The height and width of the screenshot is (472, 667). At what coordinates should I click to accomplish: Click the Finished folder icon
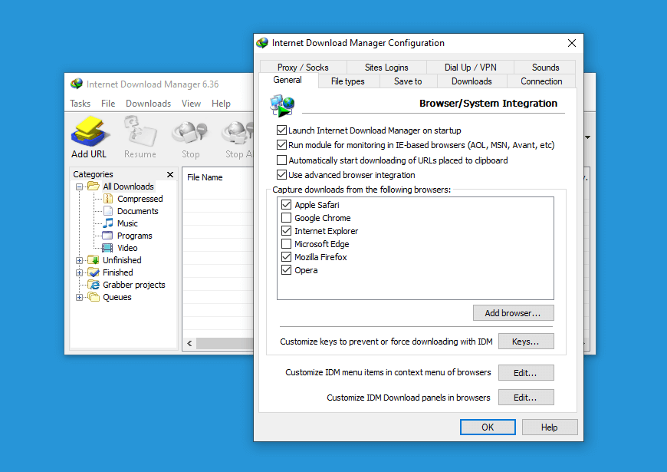click(94, 272)
